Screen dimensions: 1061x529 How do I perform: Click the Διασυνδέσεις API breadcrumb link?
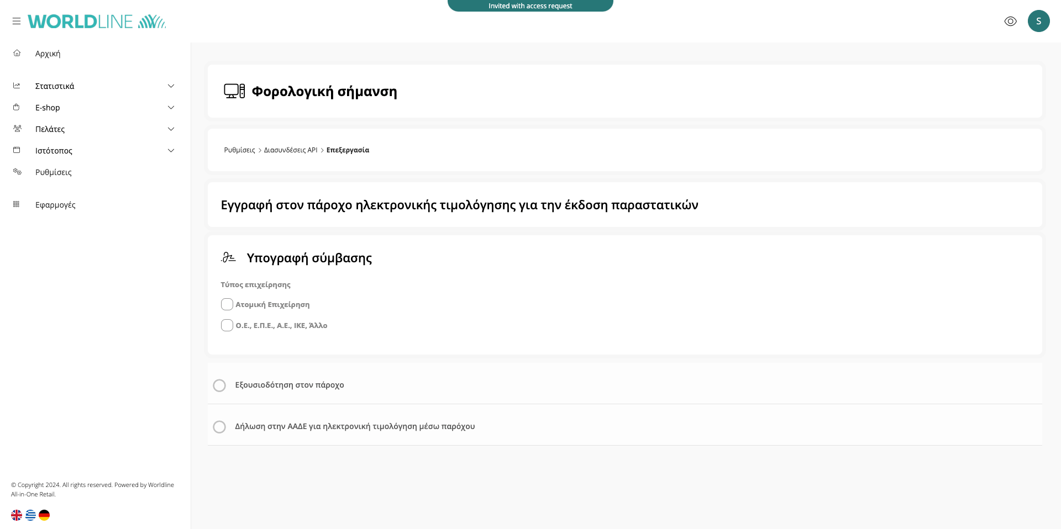pyautogui.click(x=291, y=150)
